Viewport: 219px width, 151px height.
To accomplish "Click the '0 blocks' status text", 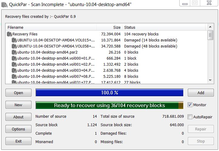I will click(131, 52).
